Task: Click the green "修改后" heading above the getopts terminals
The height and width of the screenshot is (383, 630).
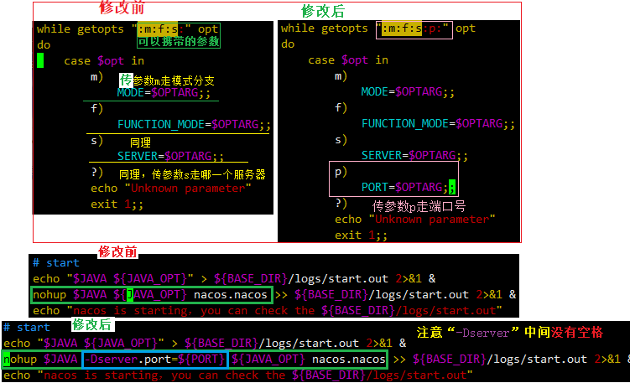Action: [323, 11]
